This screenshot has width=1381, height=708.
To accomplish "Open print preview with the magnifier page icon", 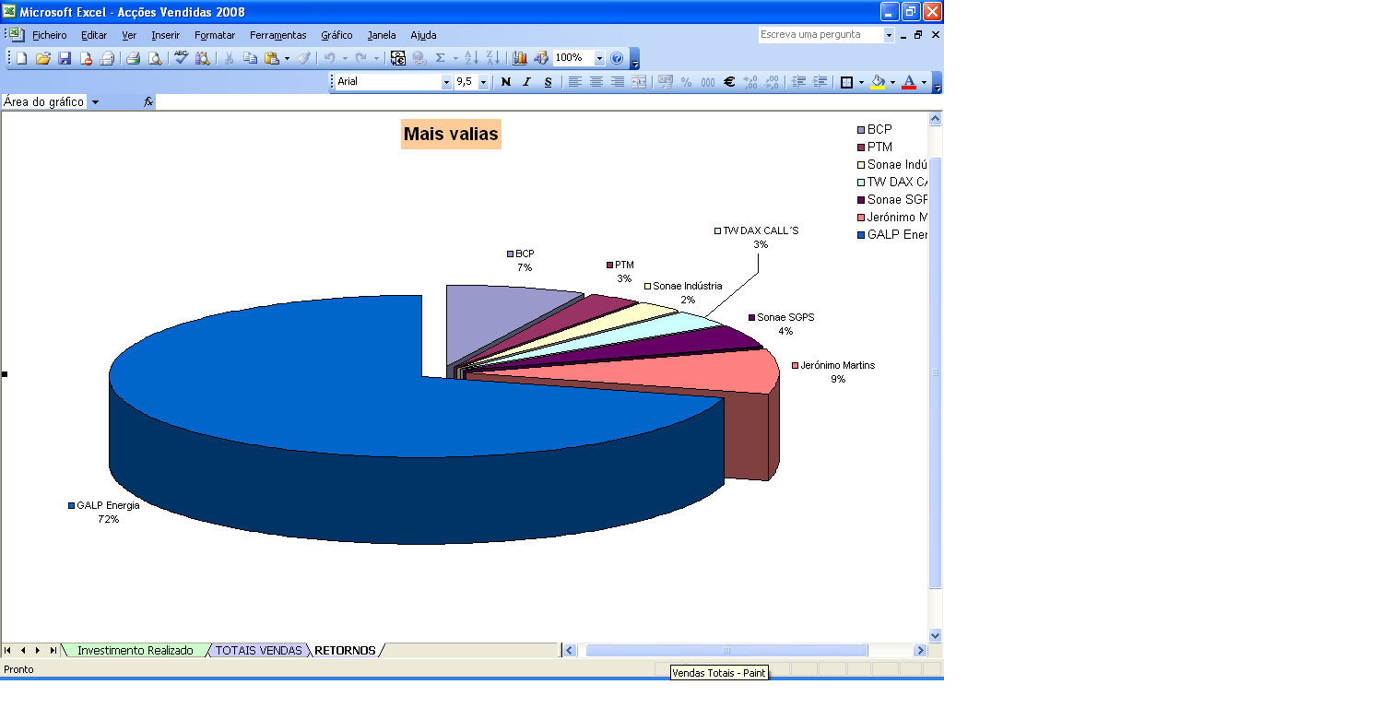I will tap(155, 58).
